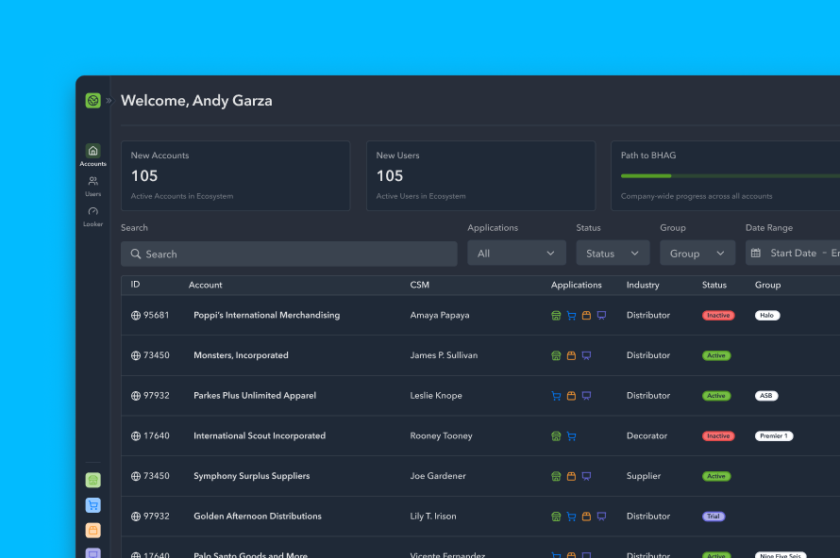This screenshot has width=840, height=558.
Task: Click the green storefront icon in the lower sidebar
Action: (x=92, y=480)
